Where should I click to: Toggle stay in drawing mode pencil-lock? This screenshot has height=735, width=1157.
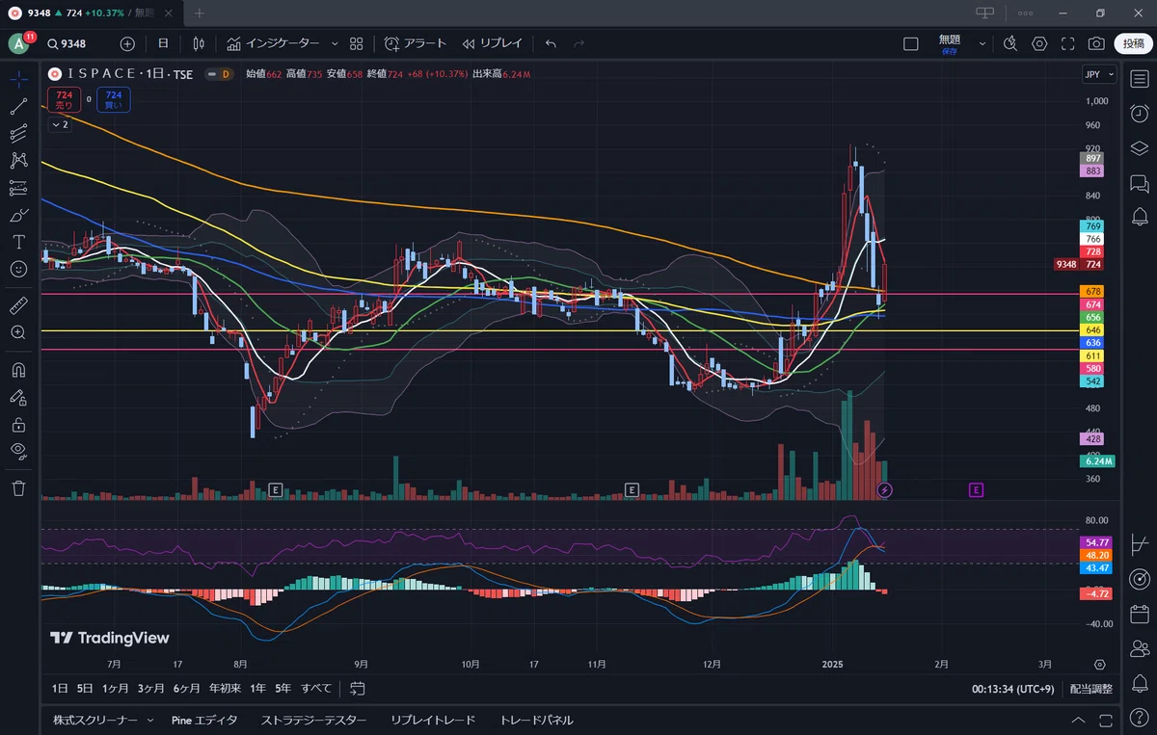point(18,396)
